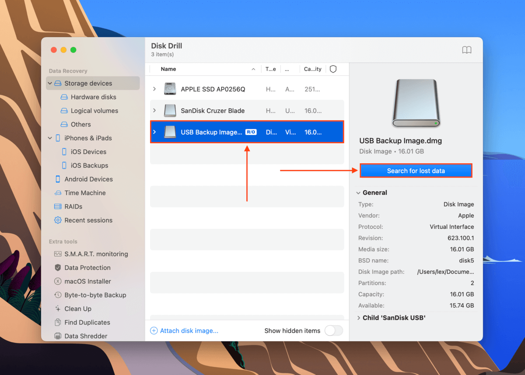
Task: Click the Data Protection shield icon
Action: pyautogui.click(x=58, y=267)
